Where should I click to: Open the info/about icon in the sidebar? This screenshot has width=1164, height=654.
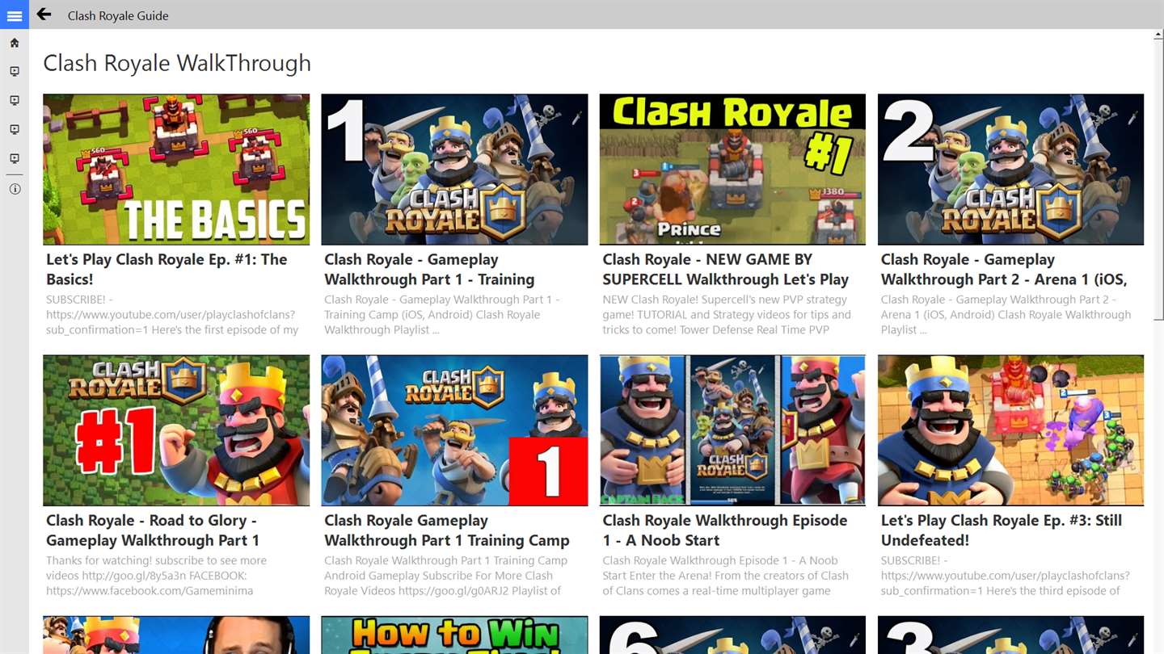pos(15,189)
